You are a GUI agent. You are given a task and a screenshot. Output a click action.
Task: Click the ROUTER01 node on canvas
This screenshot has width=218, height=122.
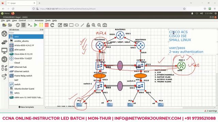click(x=120, y=35)
